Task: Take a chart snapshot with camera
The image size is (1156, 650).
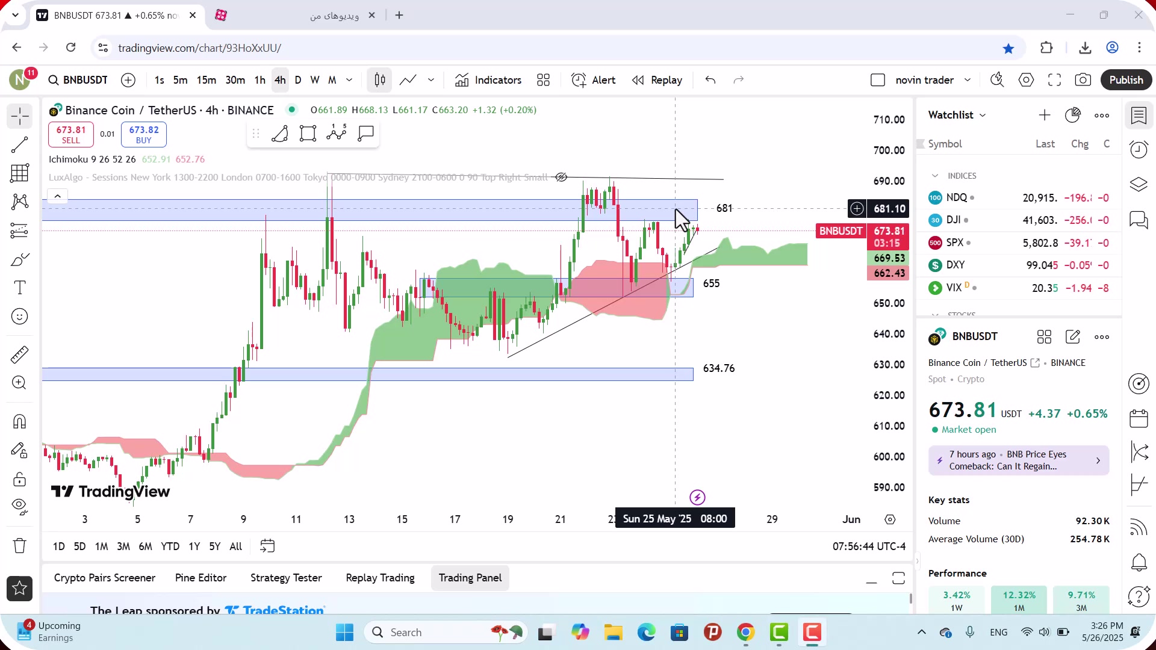Action: click(1083, 80)
